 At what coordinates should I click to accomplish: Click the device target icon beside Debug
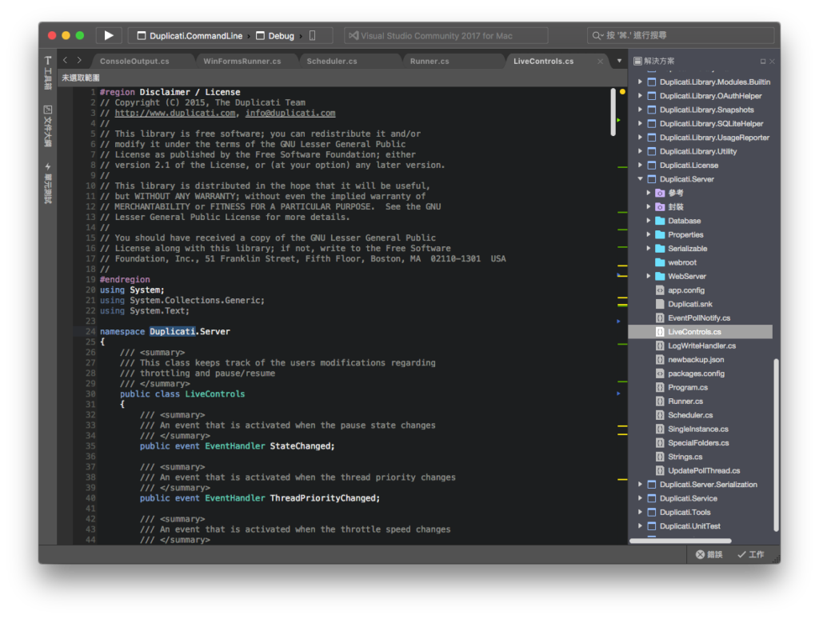pos(313,35)
